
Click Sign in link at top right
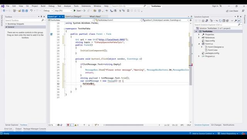click(215, 6)
